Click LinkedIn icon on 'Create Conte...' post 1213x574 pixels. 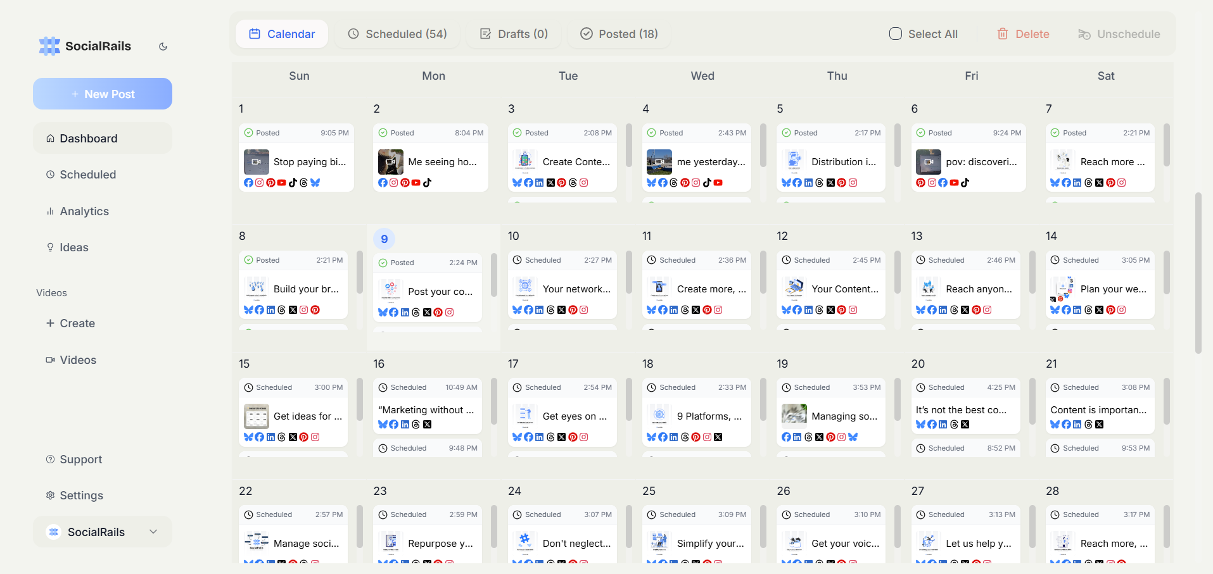[x=539, y=182]
